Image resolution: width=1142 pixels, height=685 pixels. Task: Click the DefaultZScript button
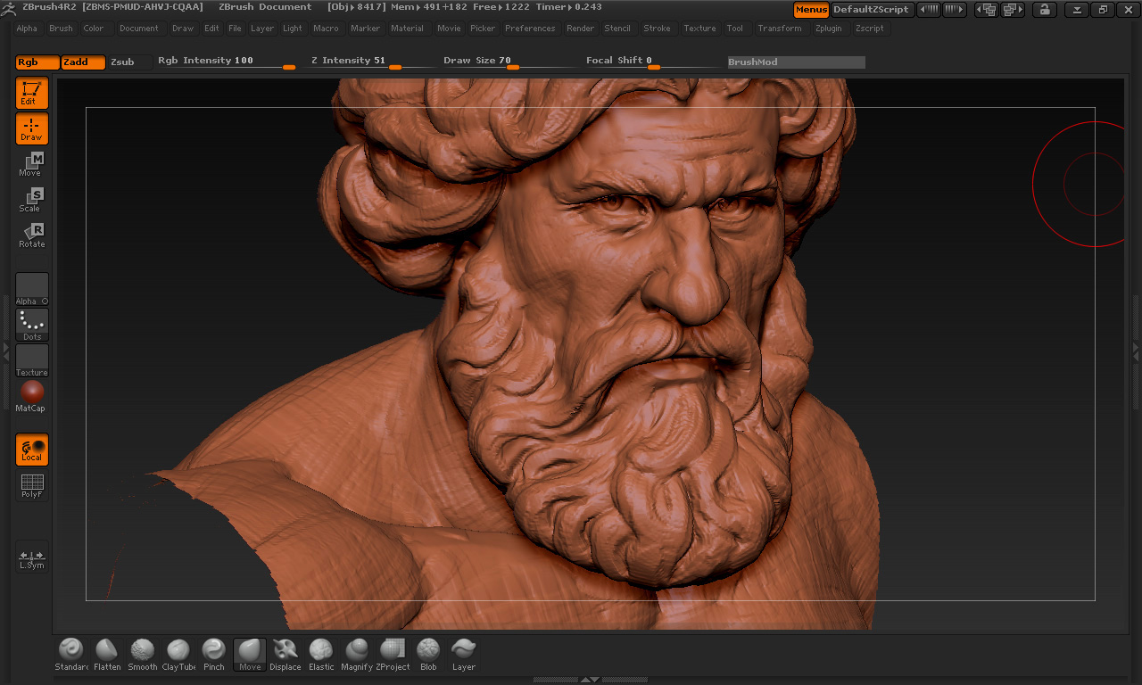coord(871,10)
